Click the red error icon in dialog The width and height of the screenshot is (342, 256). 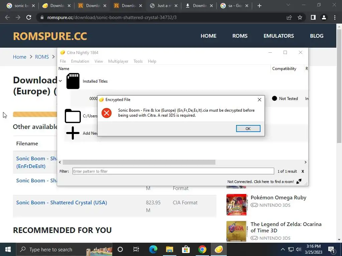coord(107,113)
